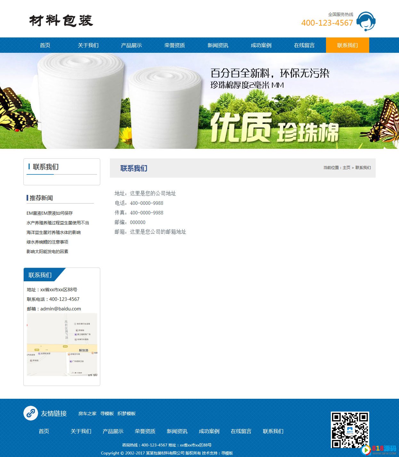Click the customer service headset icon
399x457 pixels.
[366, 21]
